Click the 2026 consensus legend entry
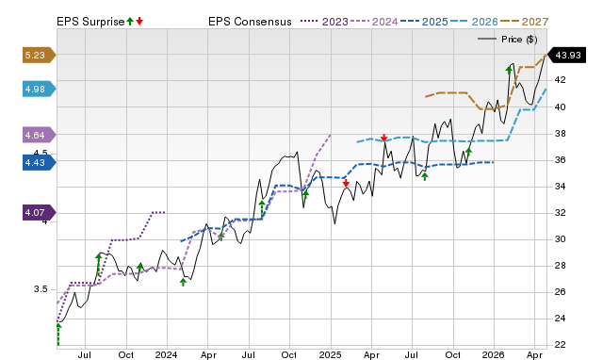The height and width of the screenshot is (360, 603). point(474,22)
